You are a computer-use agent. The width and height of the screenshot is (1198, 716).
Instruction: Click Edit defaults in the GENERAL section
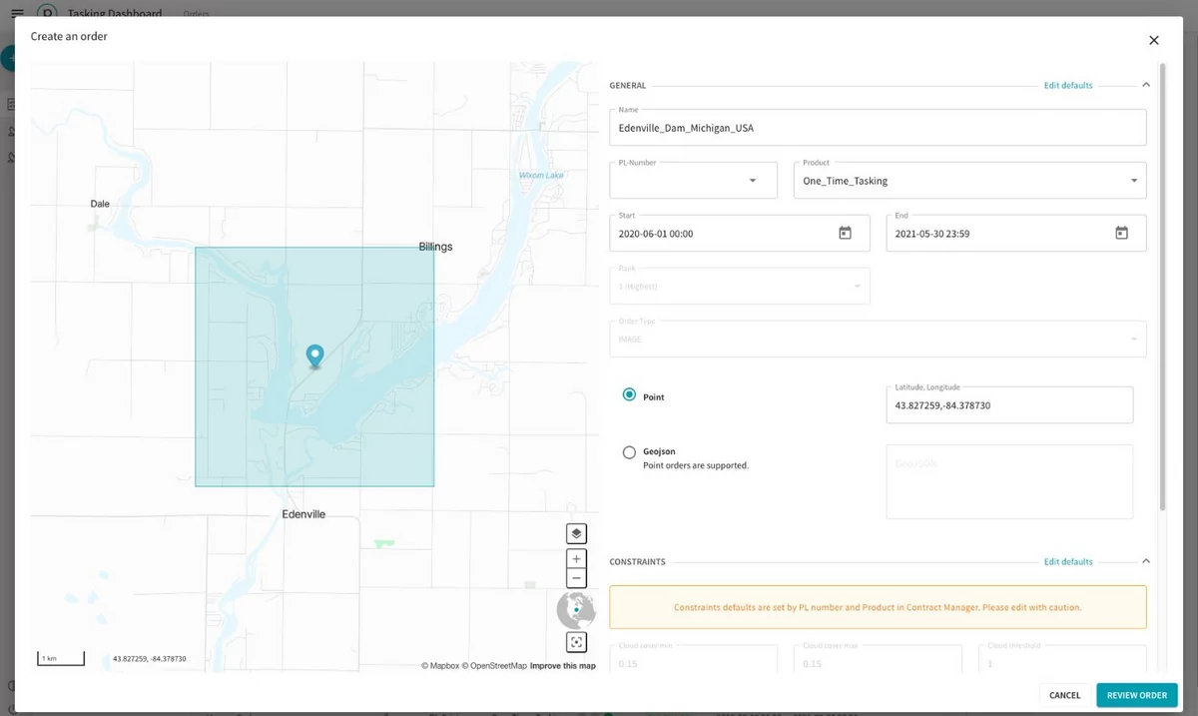[1068, 86]
